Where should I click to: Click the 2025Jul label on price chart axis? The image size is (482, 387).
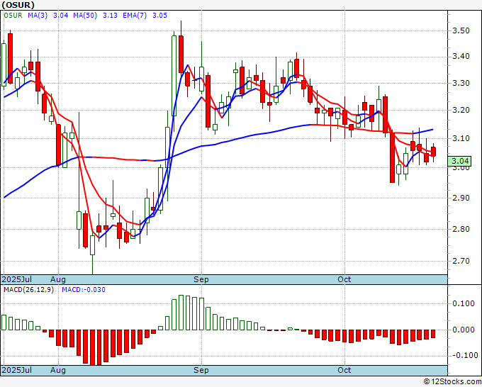tap(17, 279)
